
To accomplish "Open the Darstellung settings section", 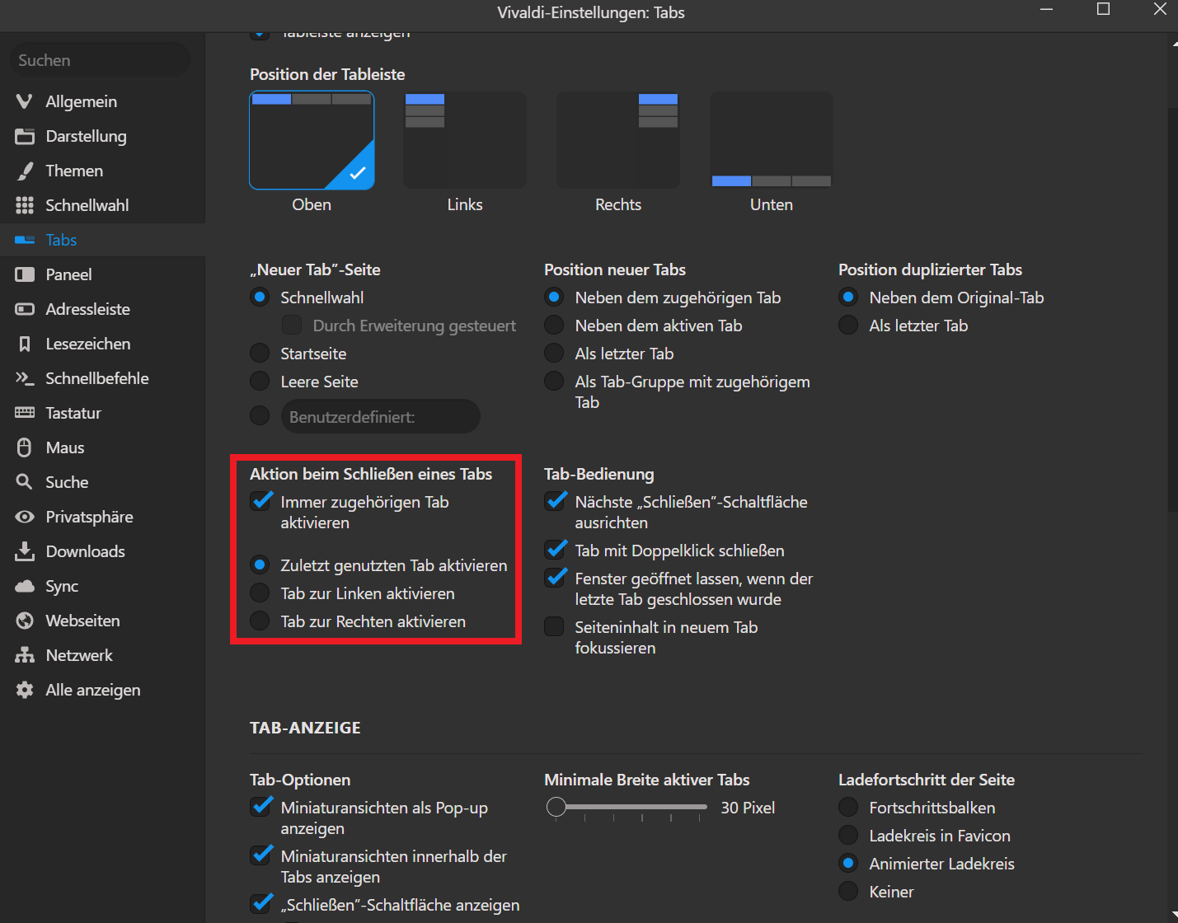I will (x=102, y=136).
